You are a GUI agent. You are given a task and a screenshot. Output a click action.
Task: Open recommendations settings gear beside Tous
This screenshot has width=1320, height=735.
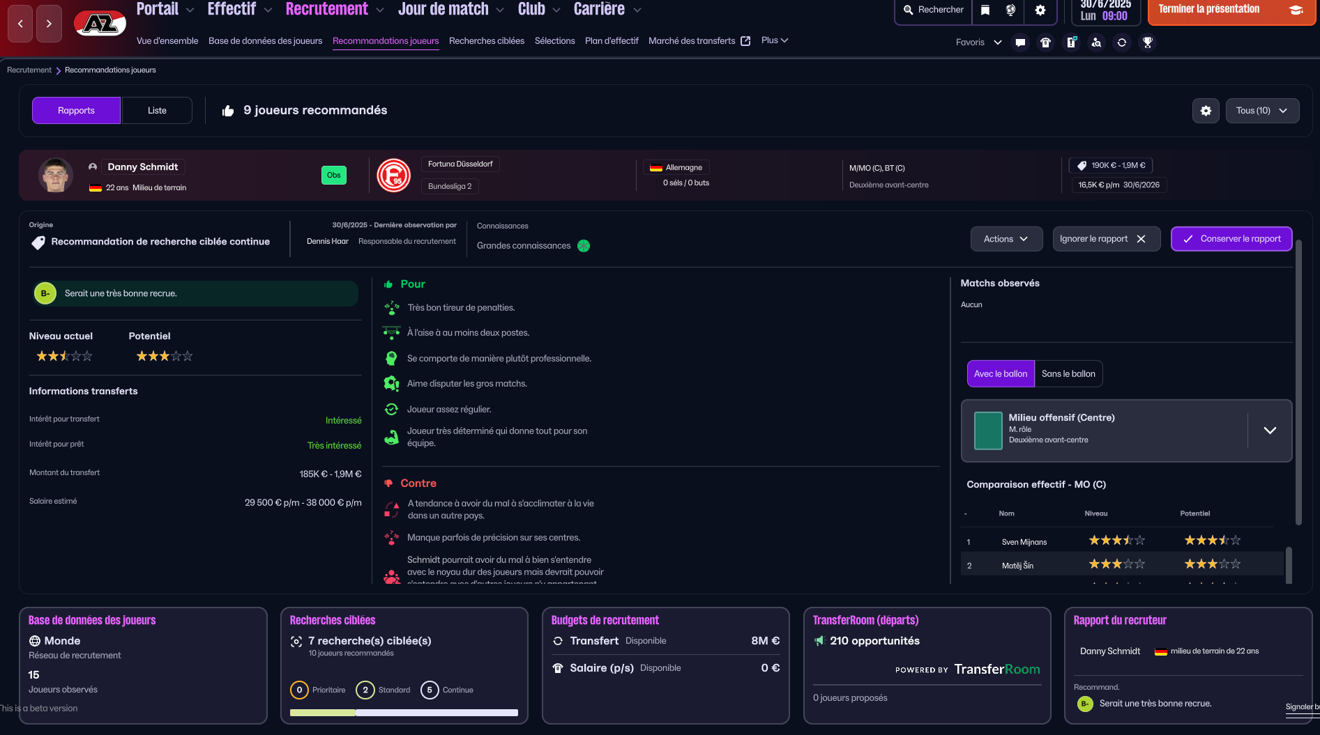coord(1206,111)
